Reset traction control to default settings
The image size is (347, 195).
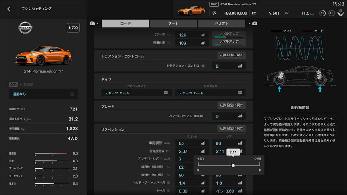(x=231, y=55)
